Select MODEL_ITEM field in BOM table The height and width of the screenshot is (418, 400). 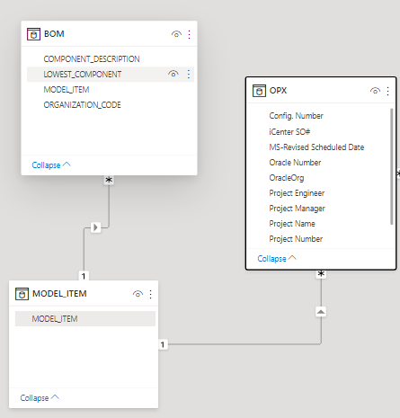click(67, 90)
